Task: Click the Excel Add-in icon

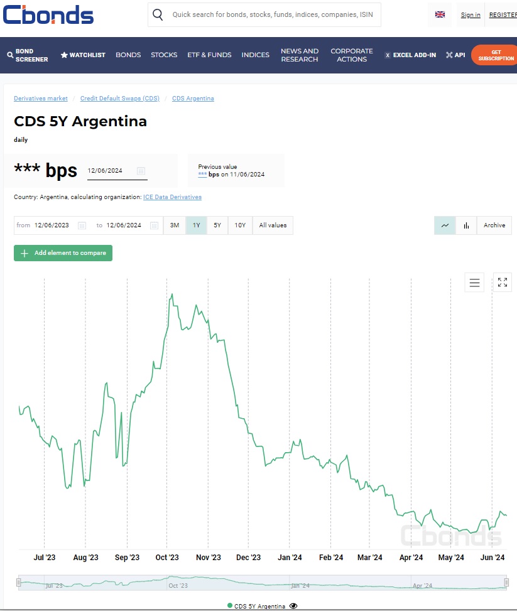Action: click(387, 55)
